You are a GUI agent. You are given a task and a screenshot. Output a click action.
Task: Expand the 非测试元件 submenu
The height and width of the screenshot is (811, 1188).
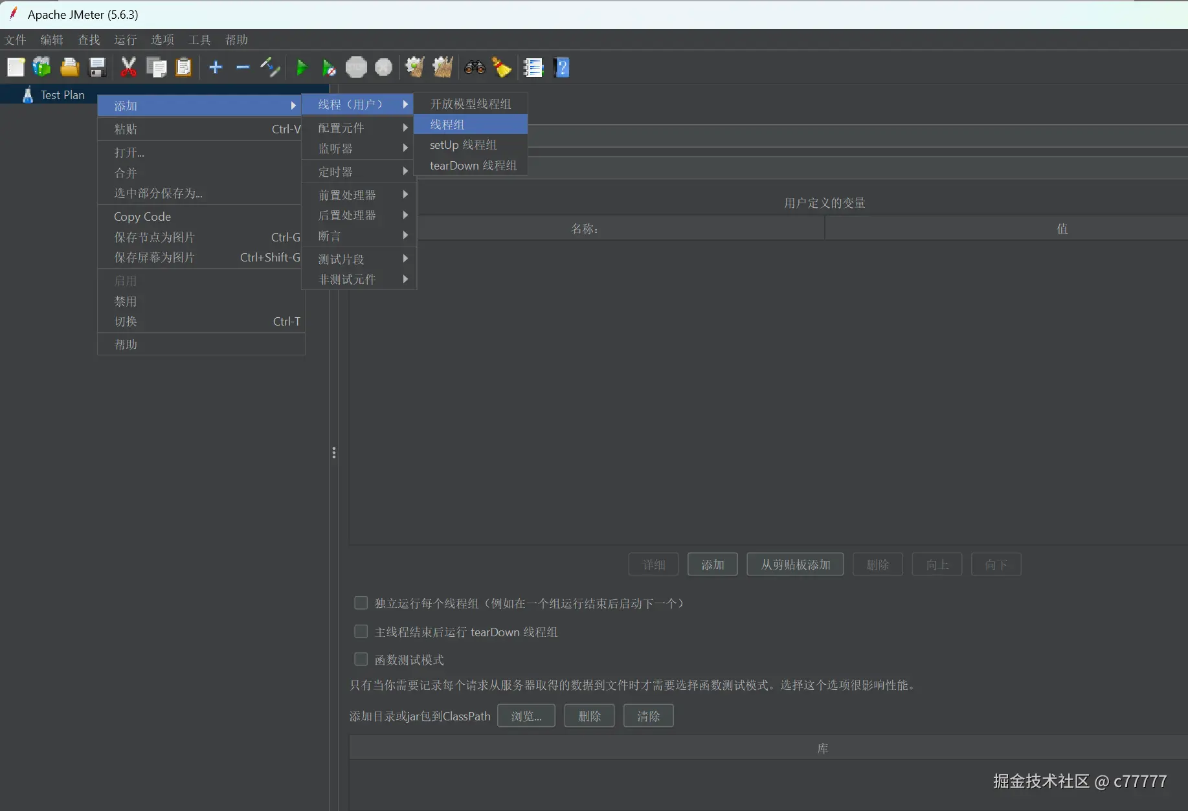357,279
